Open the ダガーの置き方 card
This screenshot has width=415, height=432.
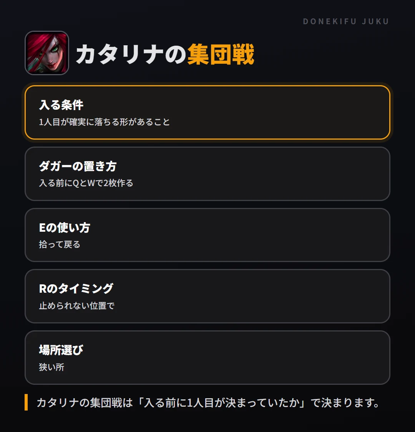(x=207, y=174)
